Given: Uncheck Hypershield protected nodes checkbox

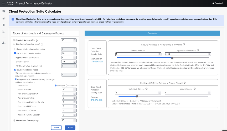Looking at the screenshot, I should (x=15, y=53).
